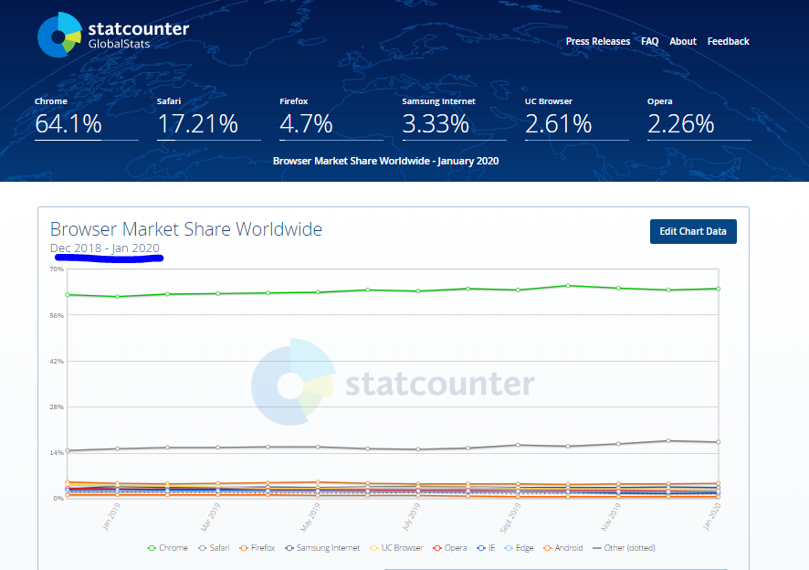The width and height of the screenshot is (809, 570).
Task: Click the Jan 2019 x-axis label
Action: (110, 517)
